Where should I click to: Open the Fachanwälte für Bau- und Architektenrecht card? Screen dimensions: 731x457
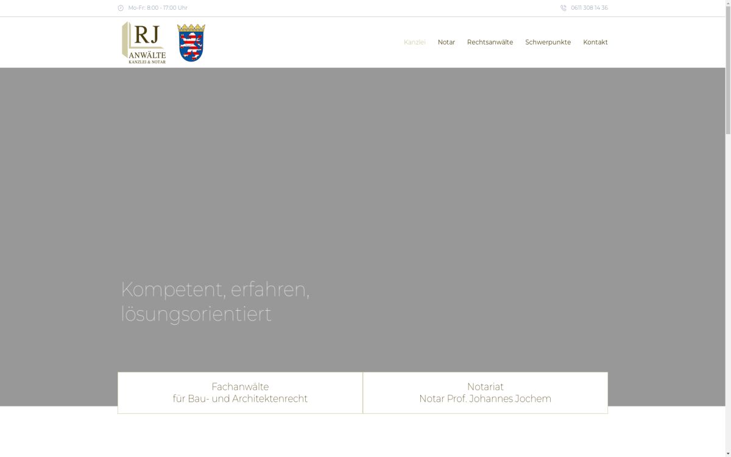[x=240, y=392]
